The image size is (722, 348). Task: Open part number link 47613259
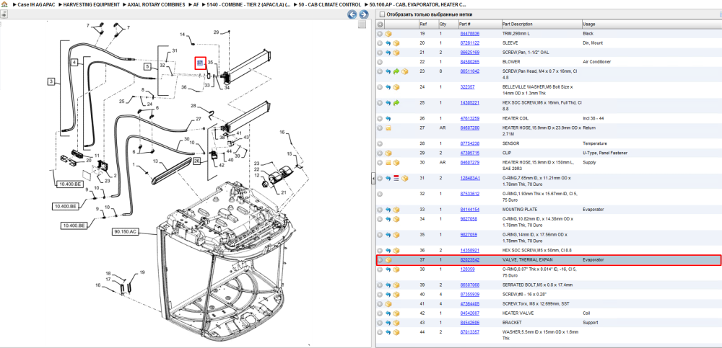(470, 119)
